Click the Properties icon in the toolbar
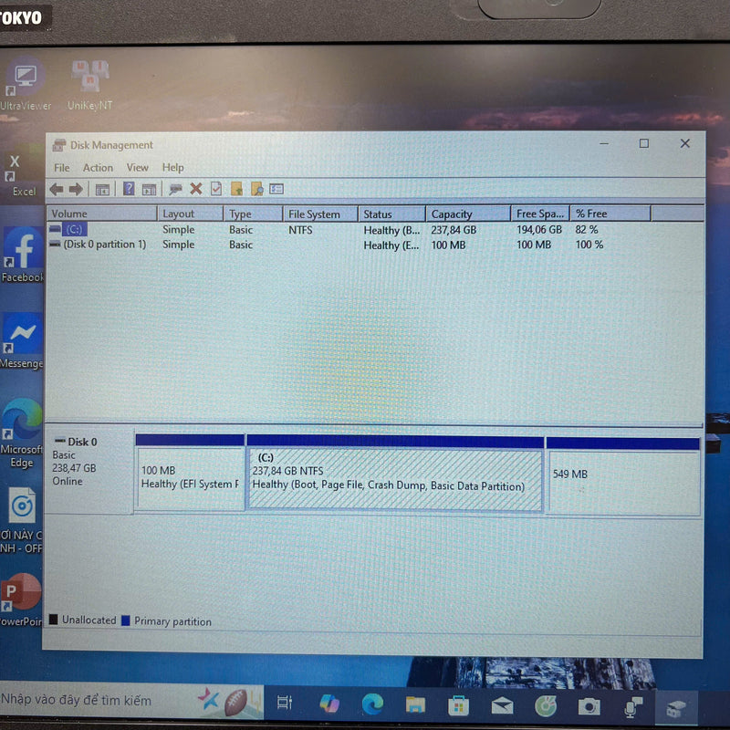Image resolution: width=730 pixels, height=730 pixels. (215, 189)
